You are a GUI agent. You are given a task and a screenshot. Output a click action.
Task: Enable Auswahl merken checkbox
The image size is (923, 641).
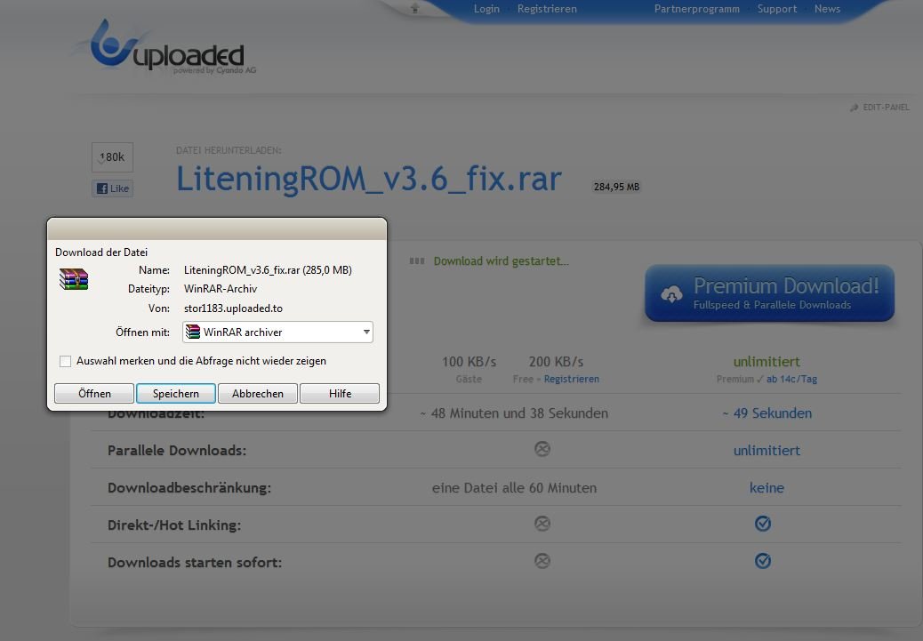(65, 361)
